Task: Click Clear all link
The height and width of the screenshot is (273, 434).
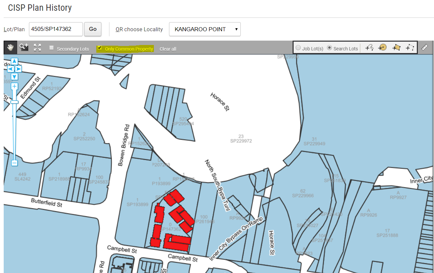Action: [x=168, y=49]
